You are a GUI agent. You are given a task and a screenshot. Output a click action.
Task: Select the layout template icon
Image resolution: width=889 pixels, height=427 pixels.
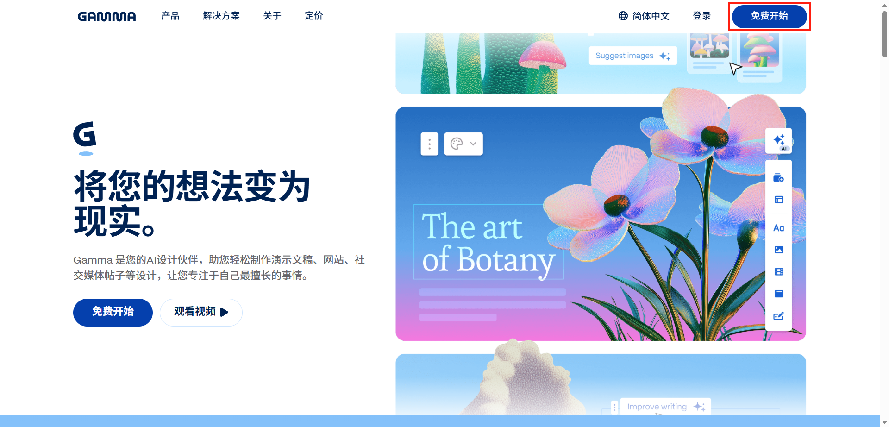[x=778, y=200]
